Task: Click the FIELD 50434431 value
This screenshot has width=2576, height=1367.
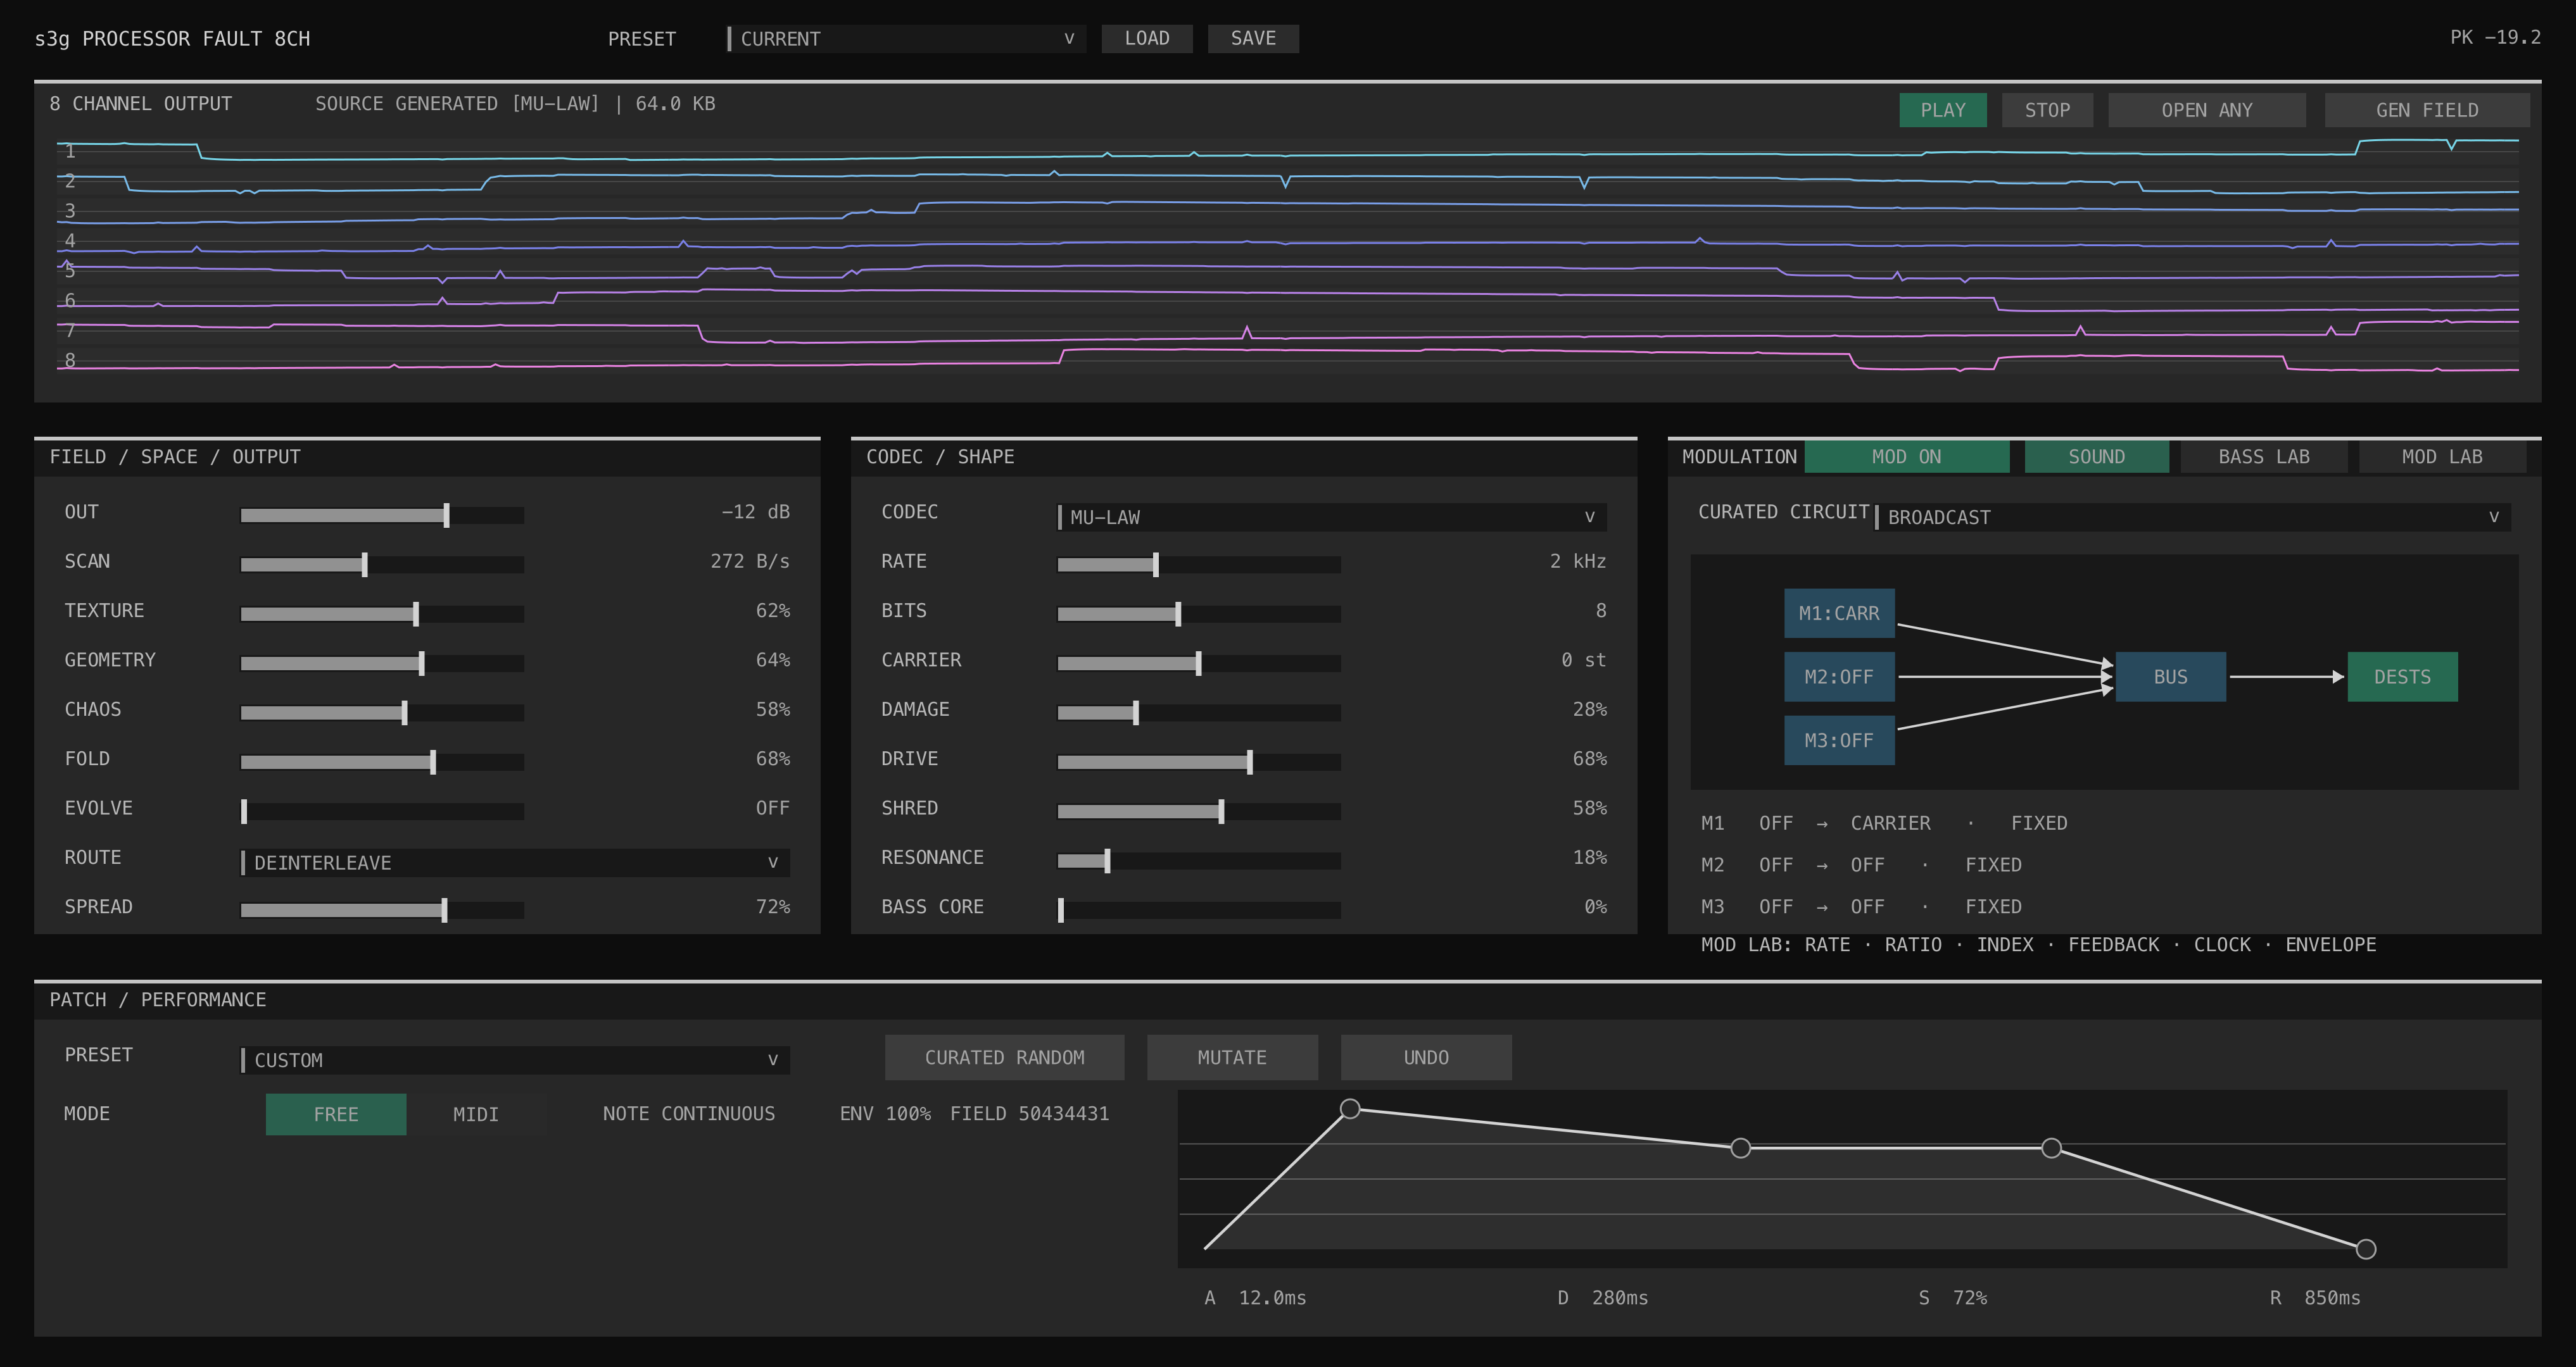Action: tap(1029, 1114)
